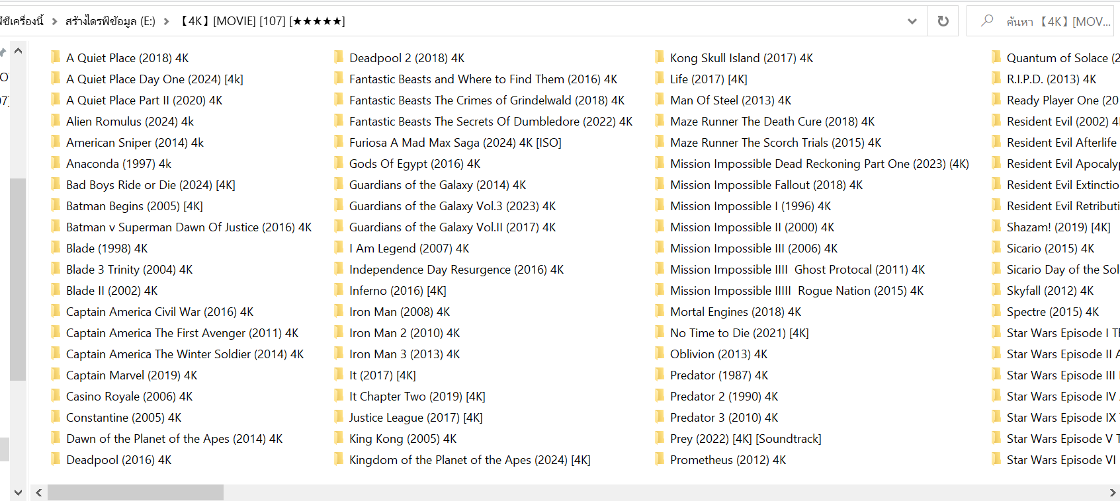
Task: Select the drive (E:) breadcrumb segment
Action: click(x=110, y=21)
